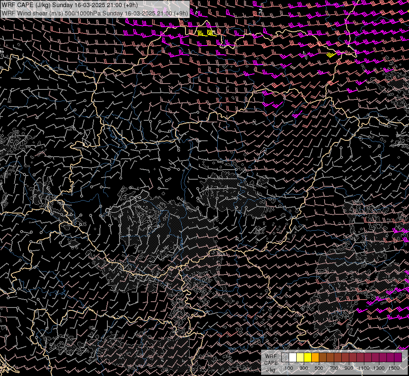Click the "1100" legend value
This screenshot has height=376, width=409.
tap(364, 368)
